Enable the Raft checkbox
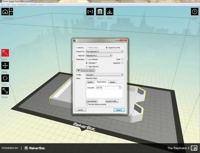The height and width of the screenshot is (153, 200). tap(123, 59)
